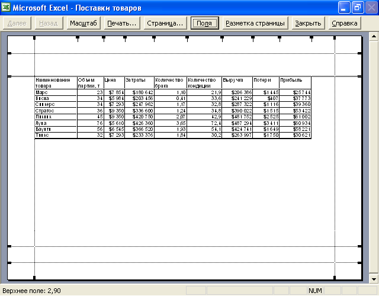Click the $263 997 revenue value

tap(241, 136)
